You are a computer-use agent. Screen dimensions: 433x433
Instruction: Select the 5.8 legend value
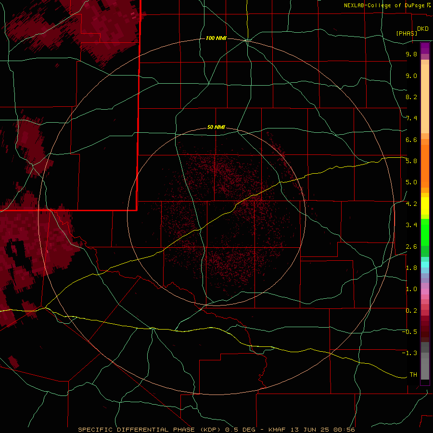[411, 161]
